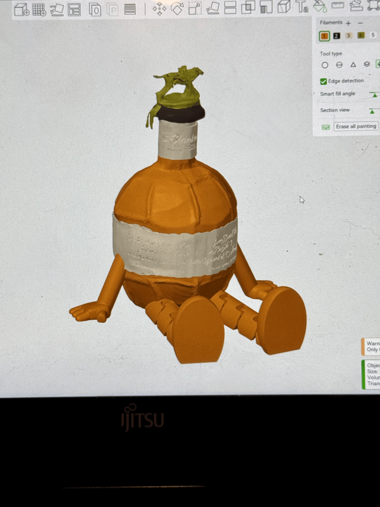Image resolution: width=380 pixels, height=507 pixels.
Task: Click the Auto orient icon
Action: coord(57,10)
